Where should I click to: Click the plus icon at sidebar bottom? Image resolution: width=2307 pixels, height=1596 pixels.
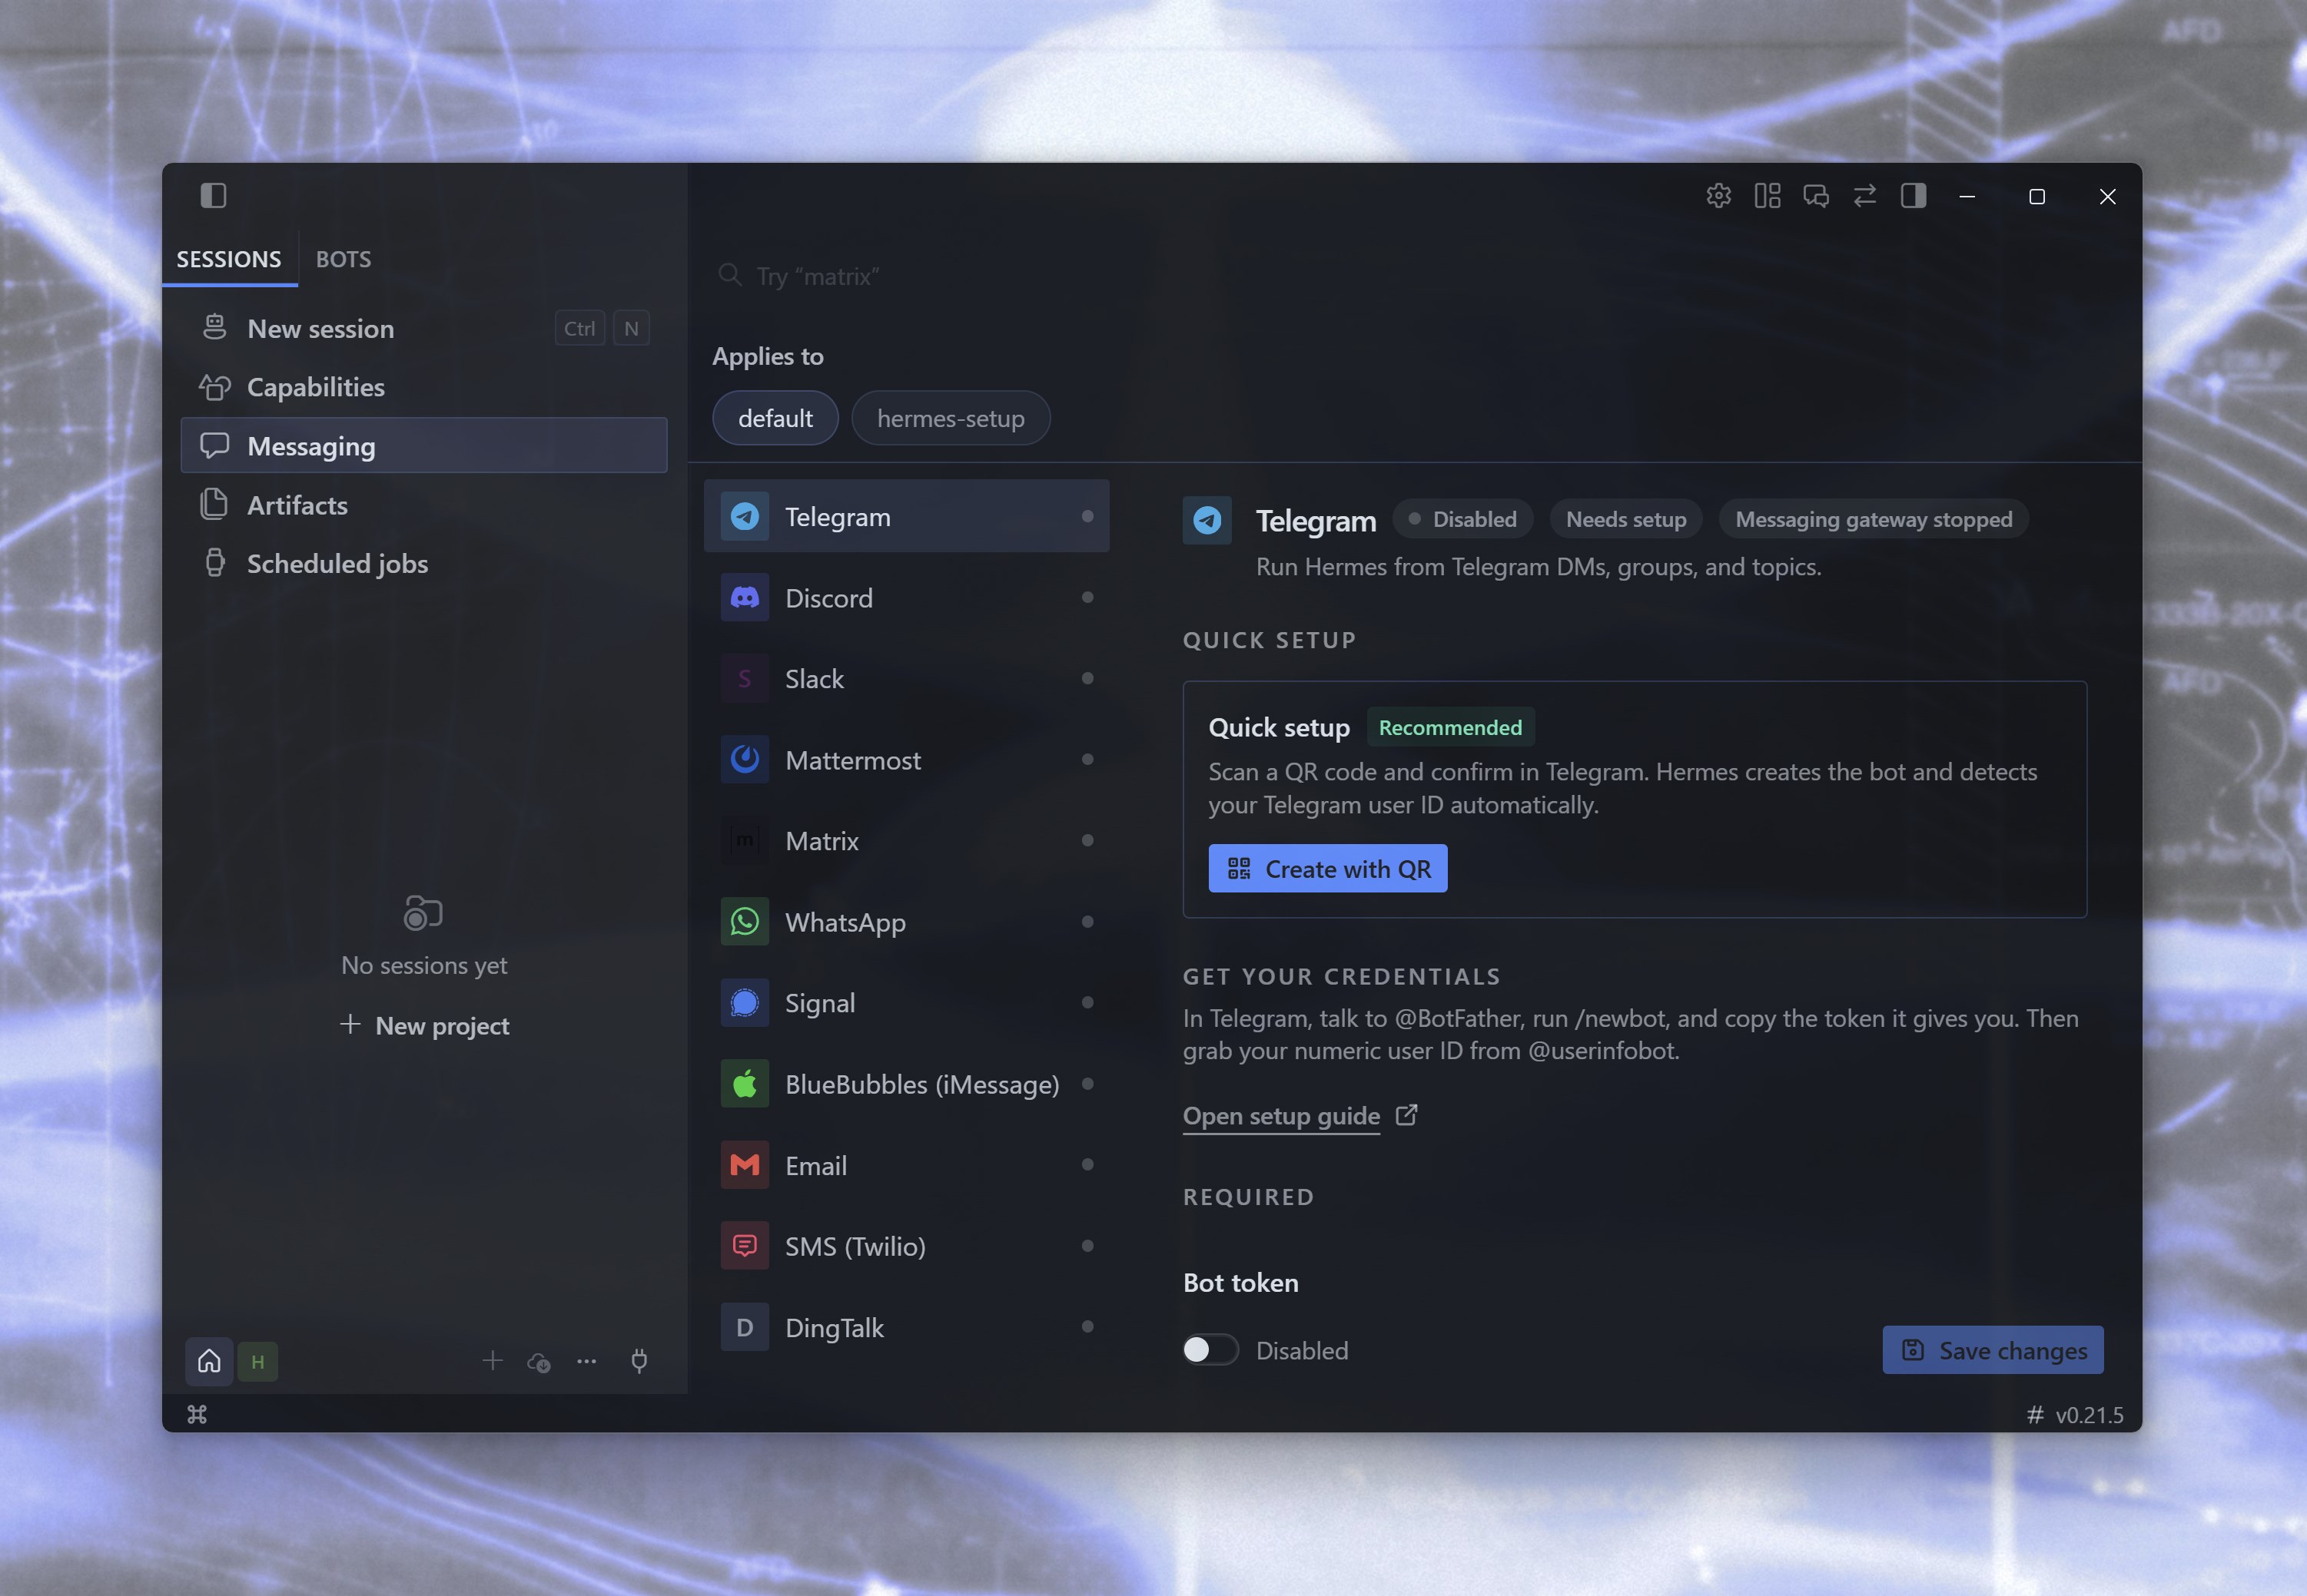pyautogui.click(x=492, y=1360)
